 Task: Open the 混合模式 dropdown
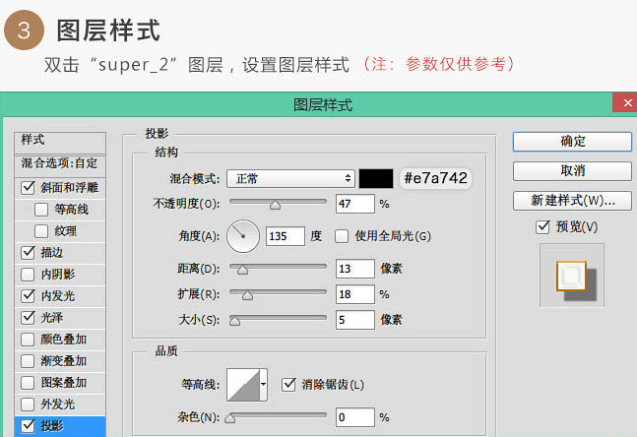(x=290, y=179)
